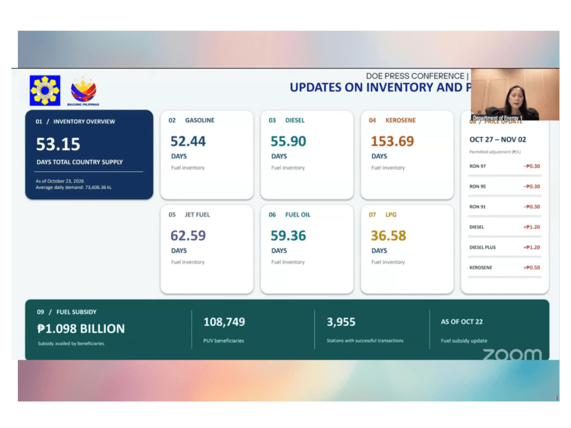Click the KEROSENE +₱0.50 adjustment value
The width and height of the screenshot is (571, 428).
(532, 267)
